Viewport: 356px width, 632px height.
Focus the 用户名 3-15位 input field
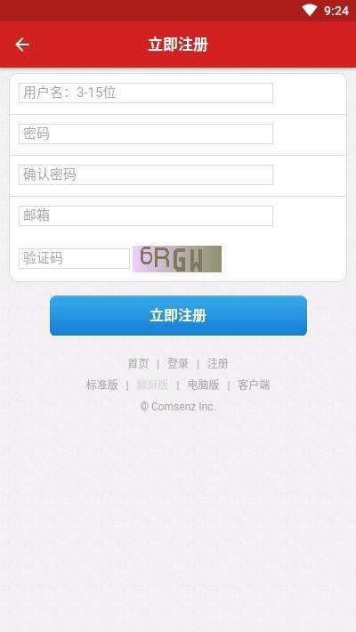coord(146,93)
